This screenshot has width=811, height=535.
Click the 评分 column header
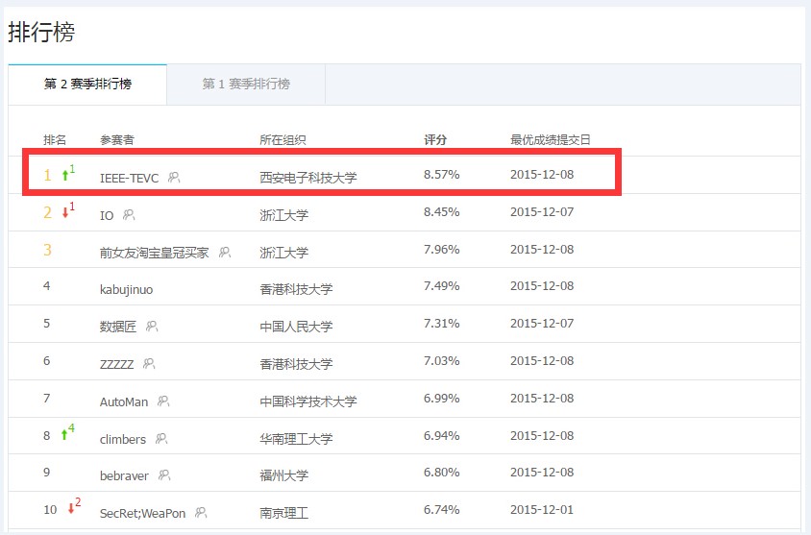tap(435, 139)
